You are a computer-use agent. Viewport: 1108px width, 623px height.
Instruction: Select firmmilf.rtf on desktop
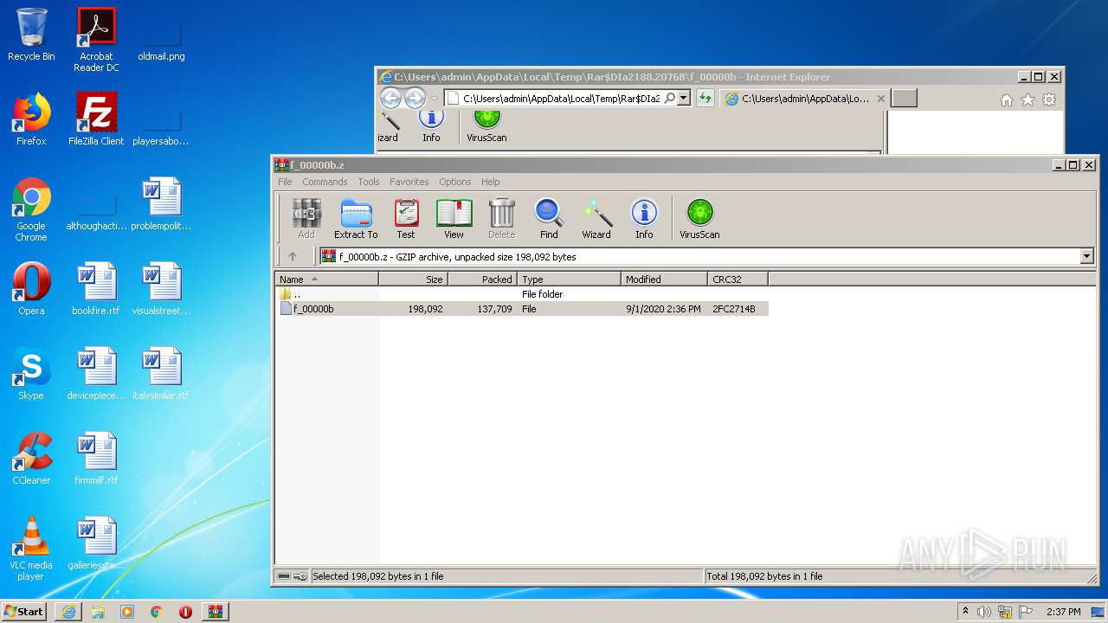[96, 459]
